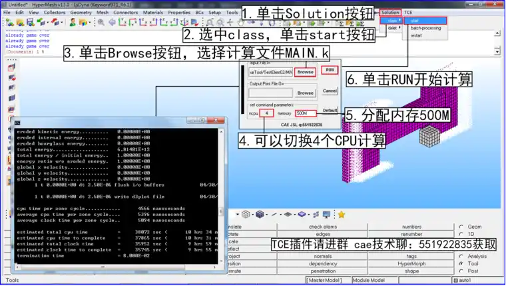Open the Mesh menu
Screen dimensions: 506x286
click(x=103, y=12)
